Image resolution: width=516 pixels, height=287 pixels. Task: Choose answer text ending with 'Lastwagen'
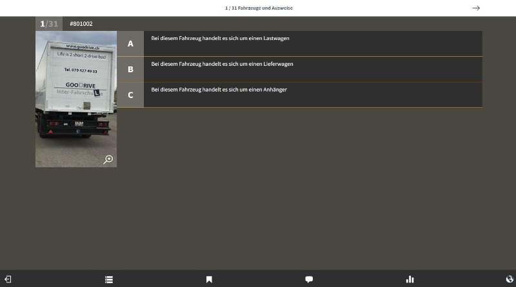(x=220, y=39)
